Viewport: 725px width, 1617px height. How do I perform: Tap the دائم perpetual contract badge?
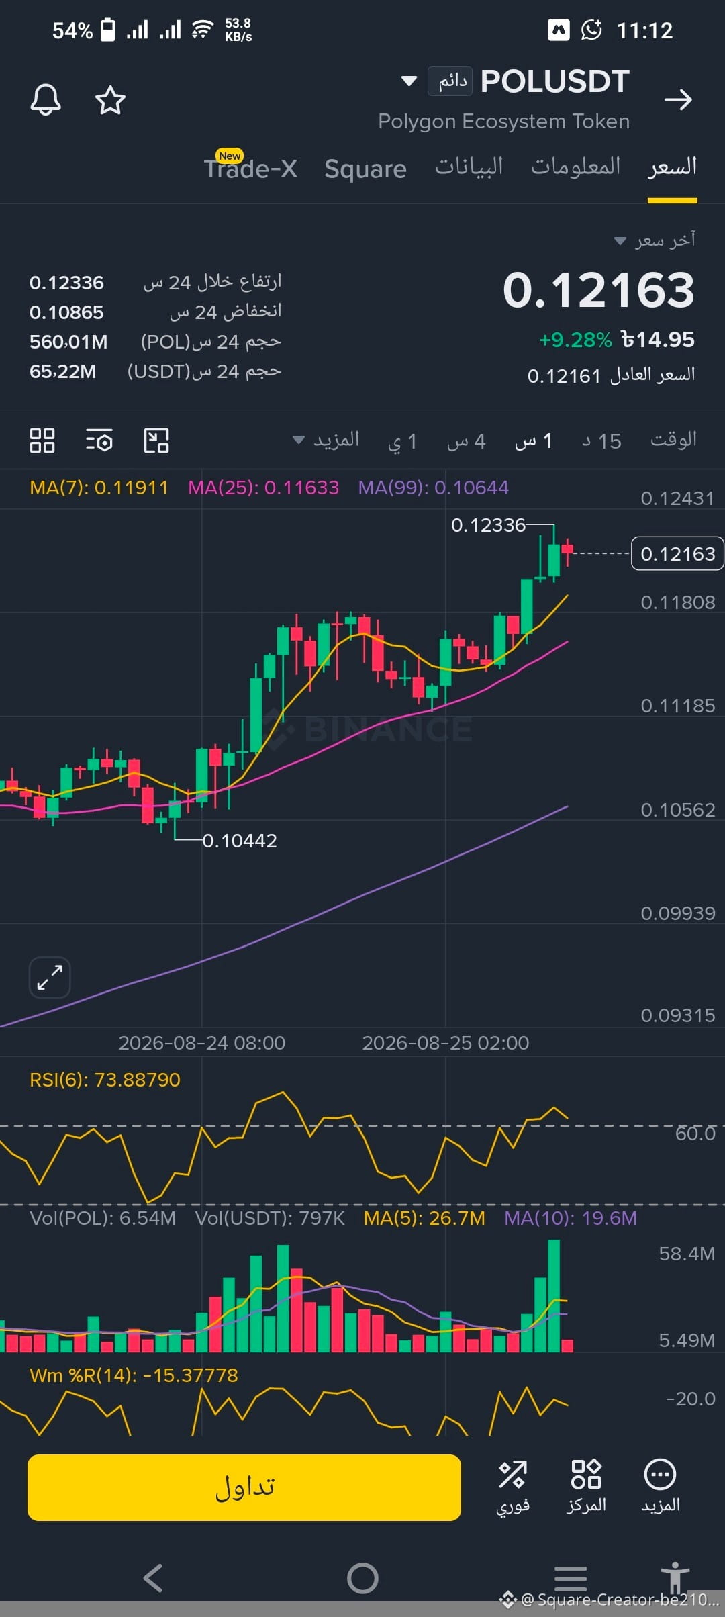pyautogui.click(x=450, y=81)
